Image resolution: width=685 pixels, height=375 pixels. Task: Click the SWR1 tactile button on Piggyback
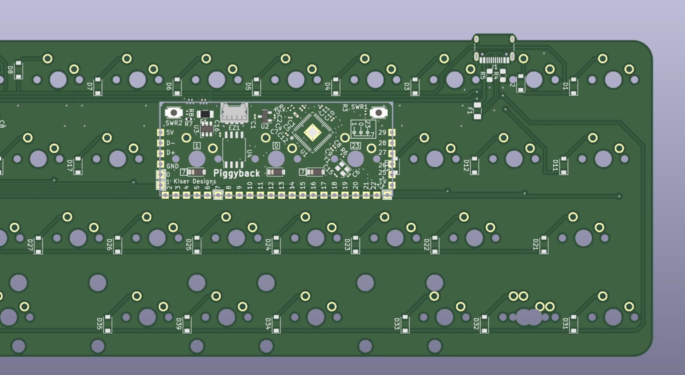click(x=378, y=113)
